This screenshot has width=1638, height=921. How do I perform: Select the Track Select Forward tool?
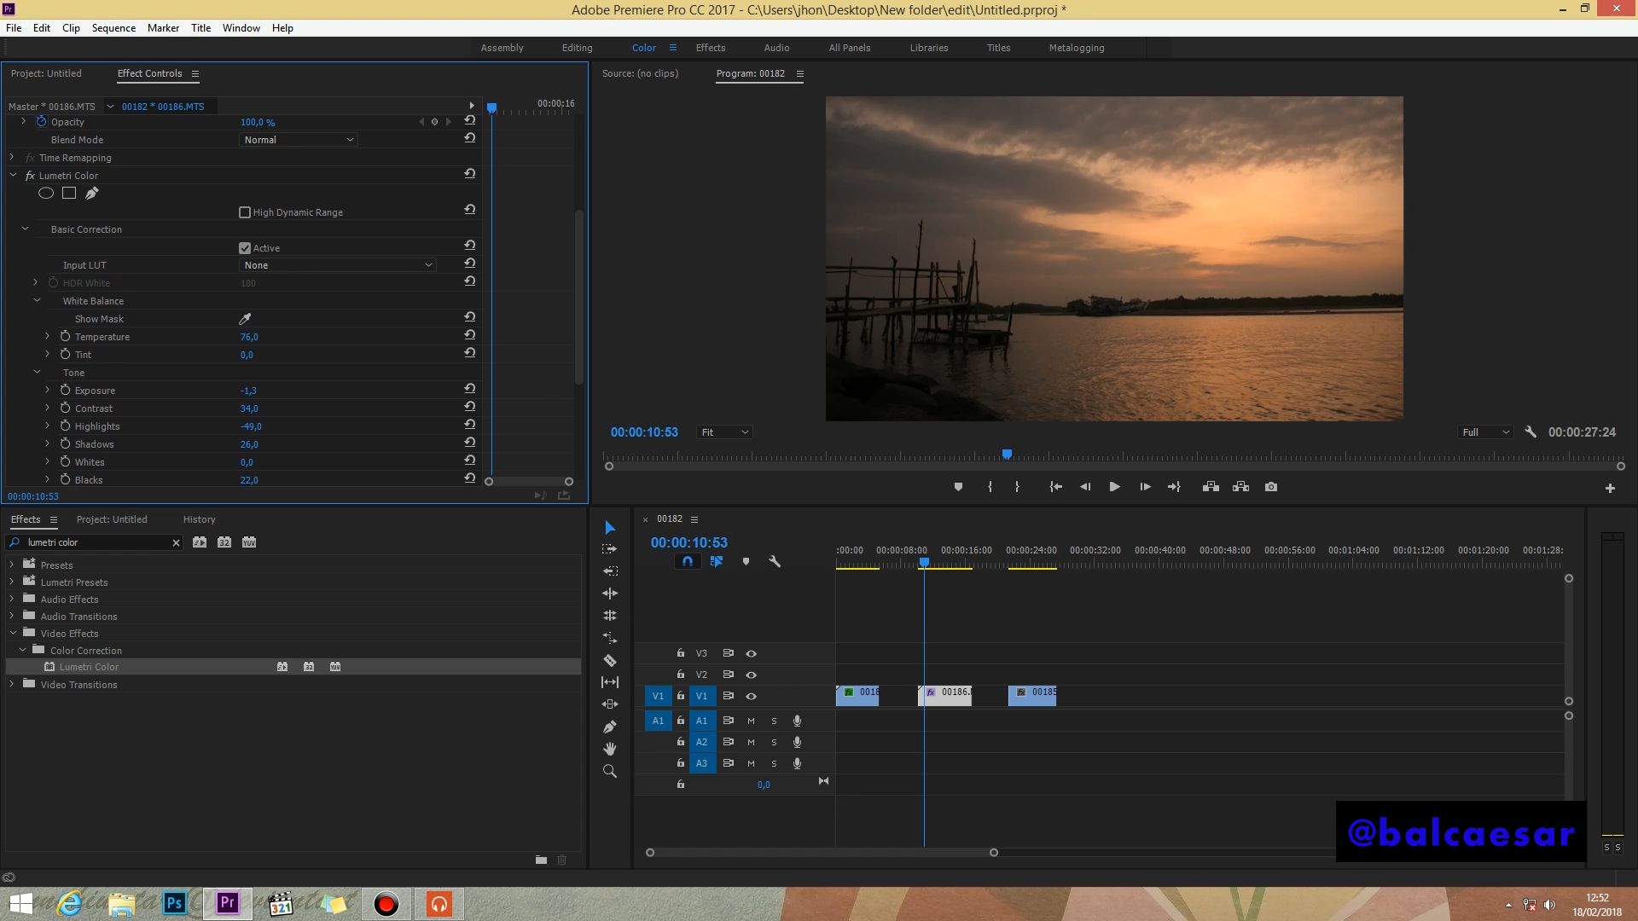click(610, 549)
